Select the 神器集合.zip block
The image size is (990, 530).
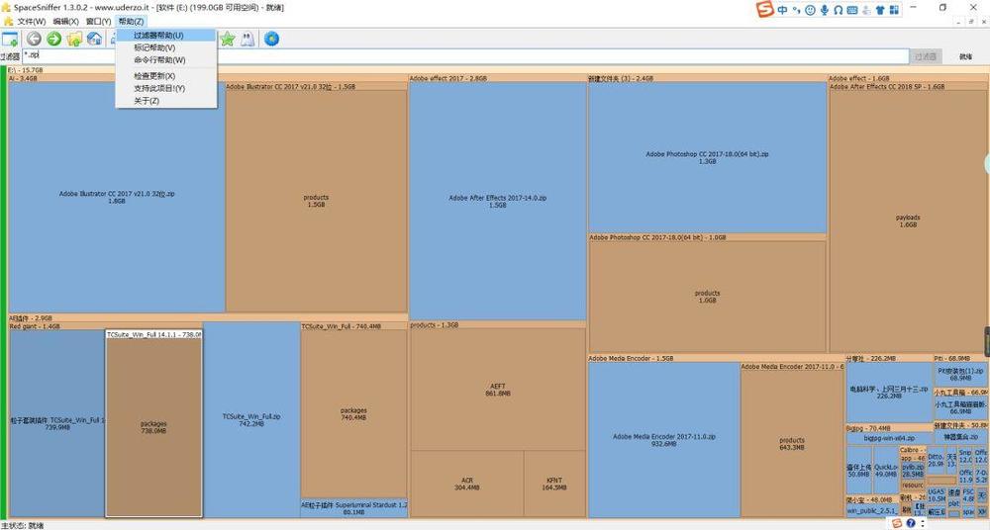[x=960, y=437]
